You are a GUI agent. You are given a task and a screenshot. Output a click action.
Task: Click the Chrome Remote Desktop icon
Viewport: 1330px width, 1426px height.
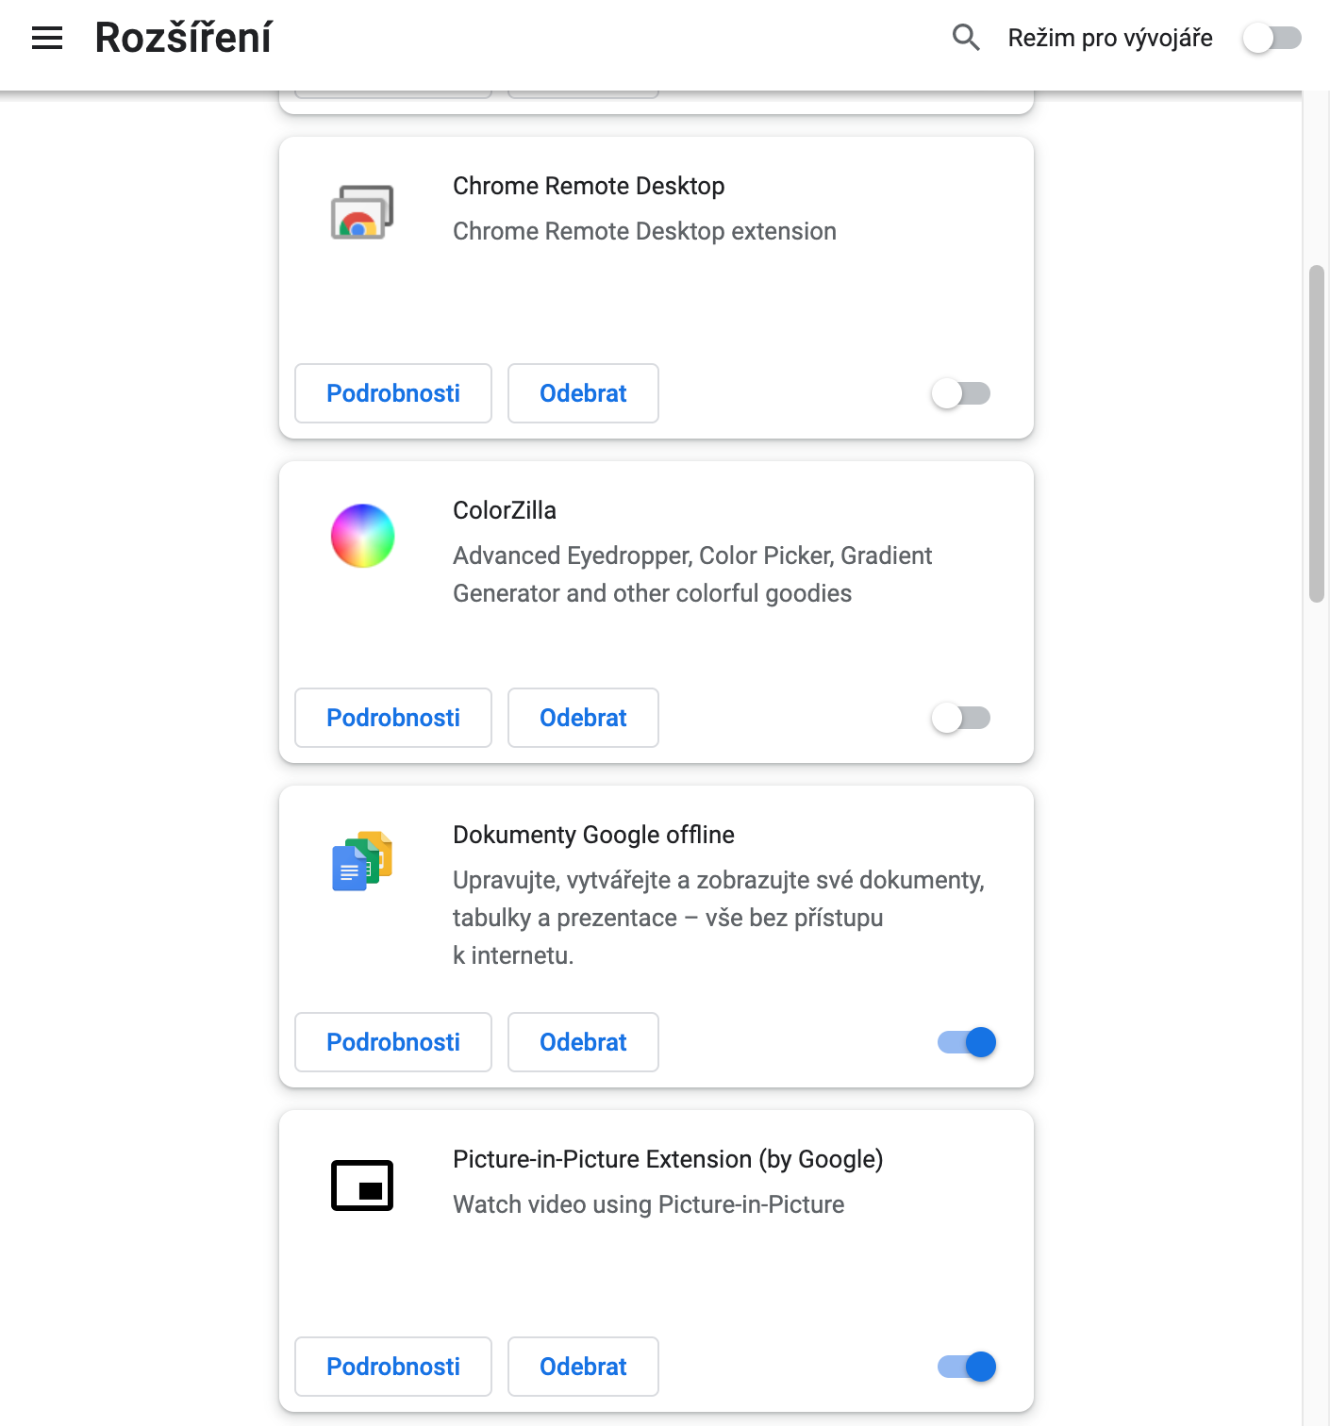(x=362, y=212)
